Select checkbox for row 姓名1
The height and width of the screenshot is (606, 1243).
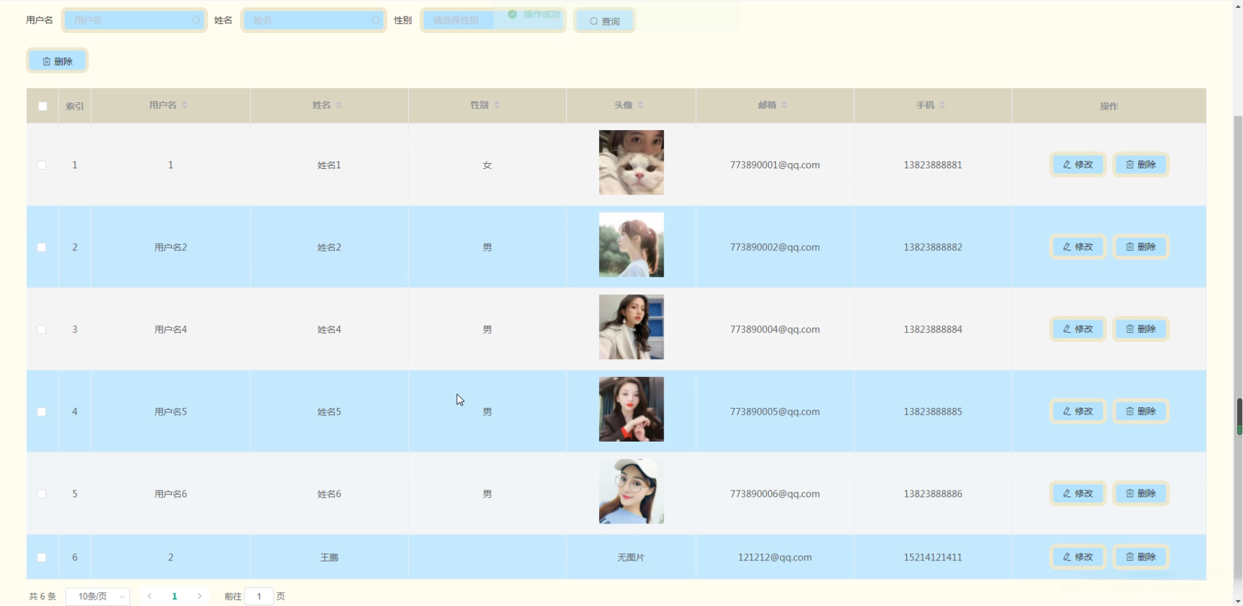click(x=42, y=165)
